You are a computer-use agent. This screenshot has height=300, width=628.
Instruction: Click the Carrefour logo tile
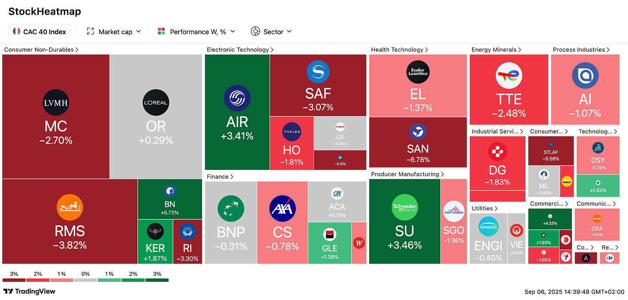pos(609,258)
